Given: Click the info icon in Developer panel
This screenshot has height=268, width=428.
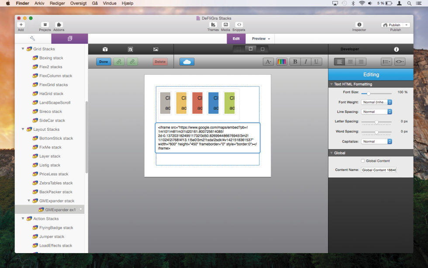Looking at the screenshot, I should [x=397, y=49].
